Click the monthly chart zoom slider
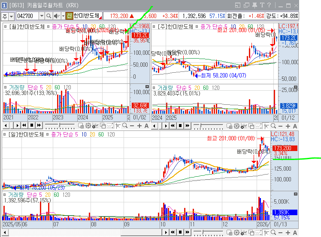321x237 pixels. click(60, 125)
